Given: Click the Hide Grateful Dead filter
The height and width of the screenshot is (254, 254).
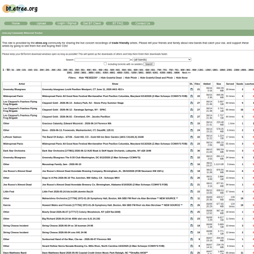Looking at the screenshot, I should click(x=111, y=78).
